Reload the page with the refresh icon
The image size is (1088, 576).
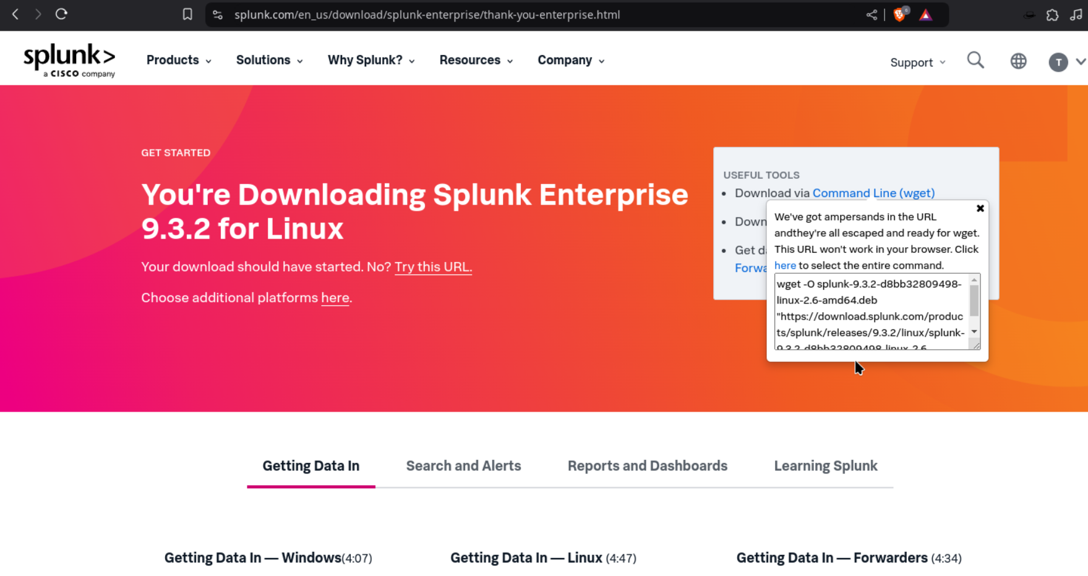[x=61, y=14]
